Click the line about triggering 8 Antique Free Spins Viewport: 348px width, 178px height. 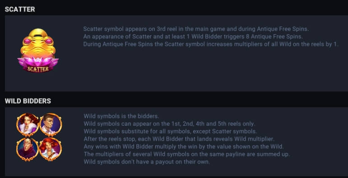click(x=193, y=37)
